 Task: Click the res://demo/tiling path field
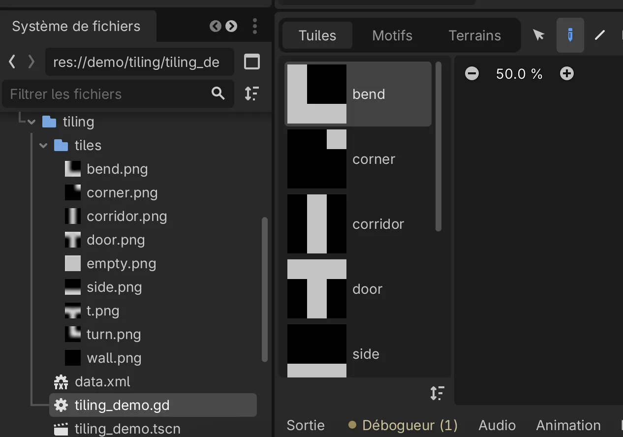(x=140, y=62)
